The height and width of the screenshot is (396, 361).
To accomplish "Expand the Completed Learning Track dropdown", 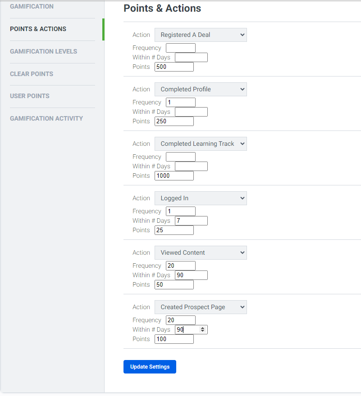I will click(201, 144).
